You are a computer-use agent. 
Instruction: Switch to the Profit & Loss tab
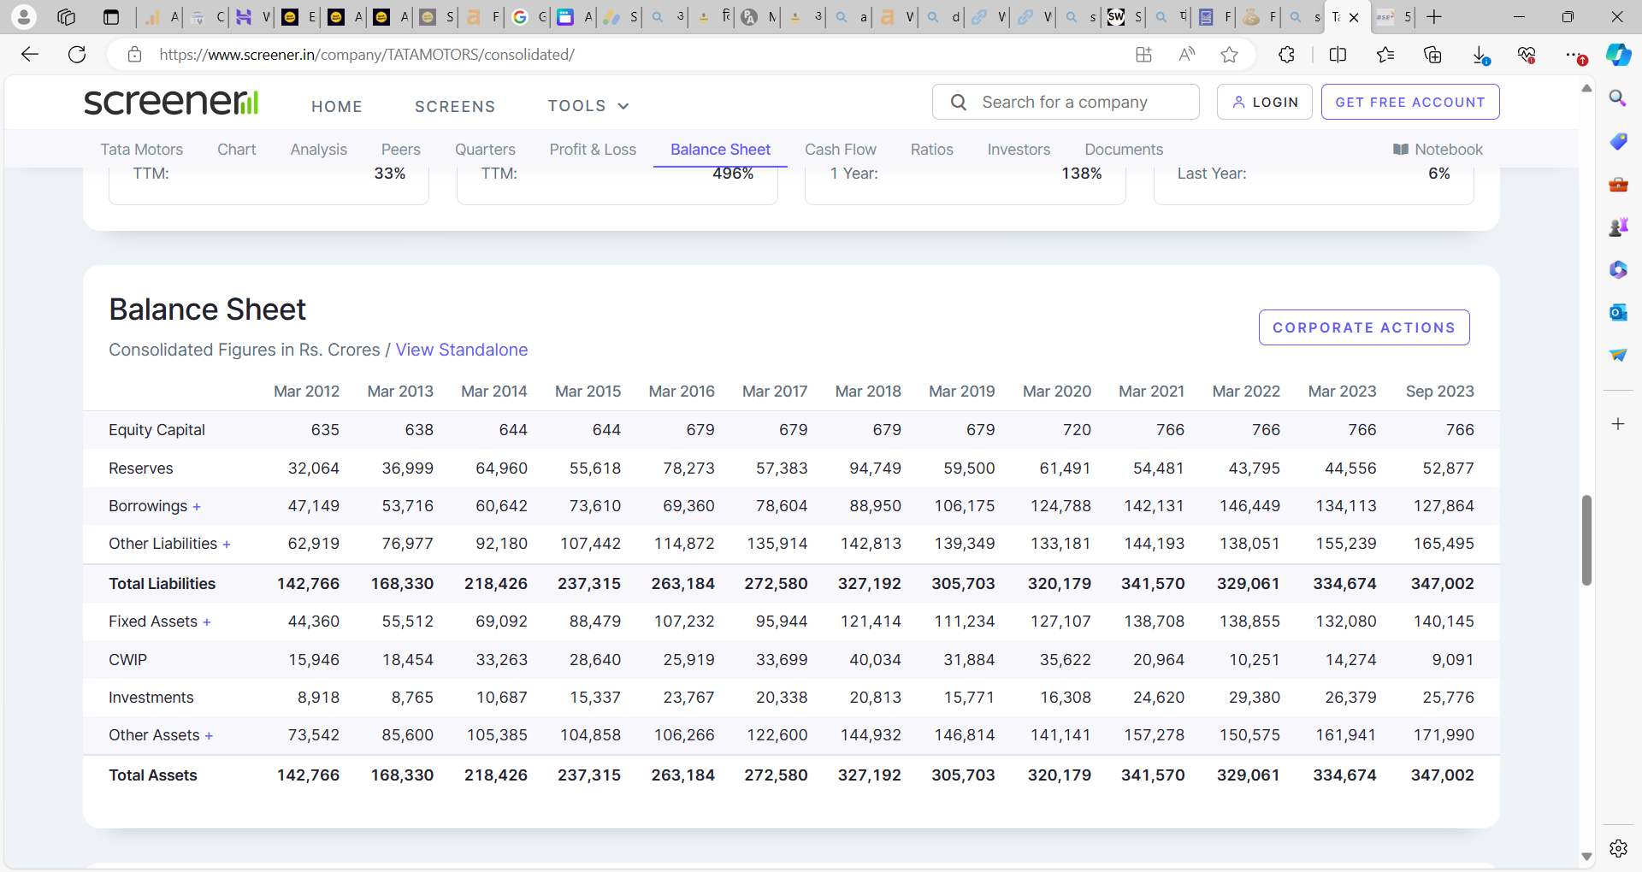click(593, 150)
